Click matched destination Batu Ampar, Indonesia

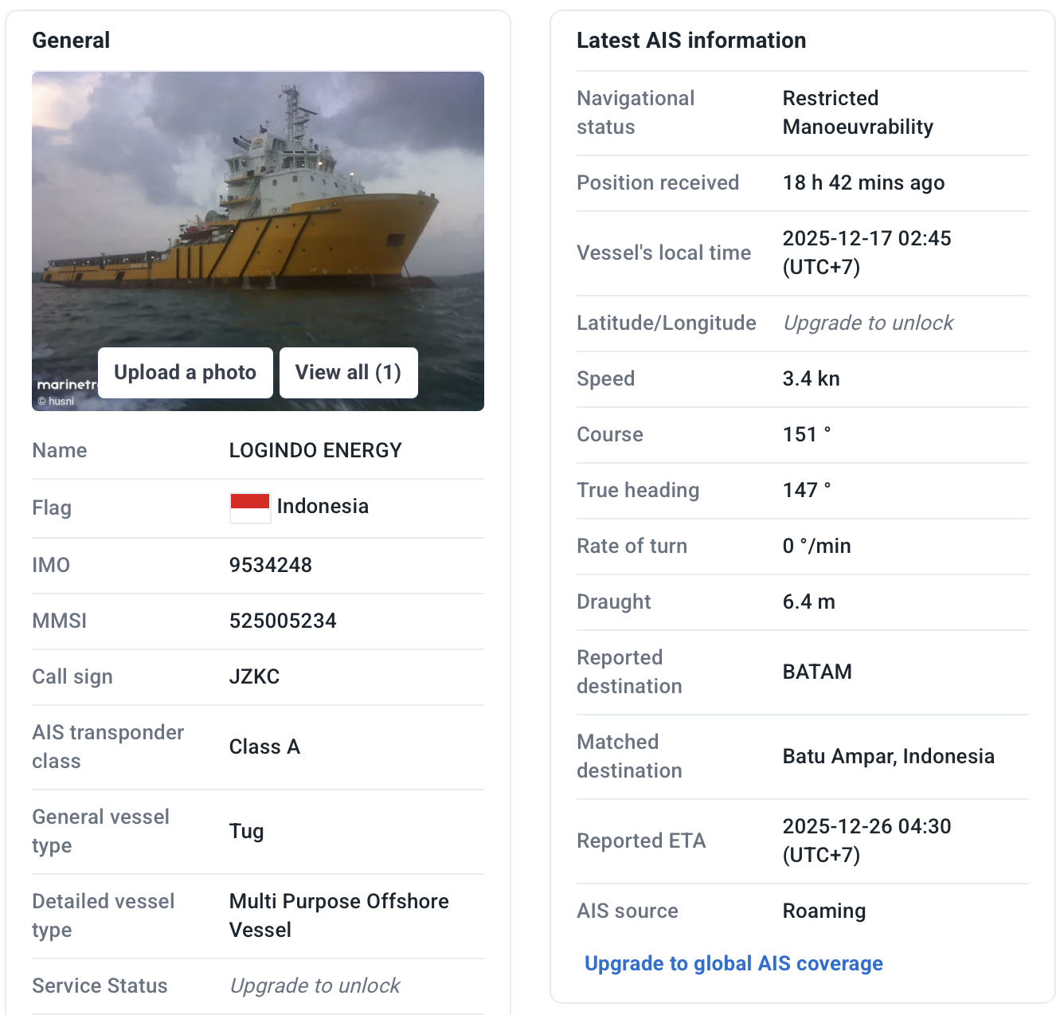(888, 757)
